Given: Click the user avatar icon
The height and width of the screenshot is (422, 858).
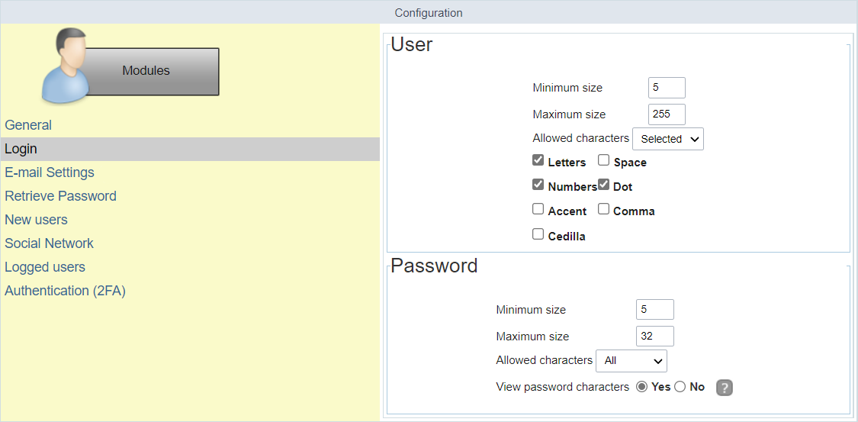Looking at the screenshot, I should 65,66.
